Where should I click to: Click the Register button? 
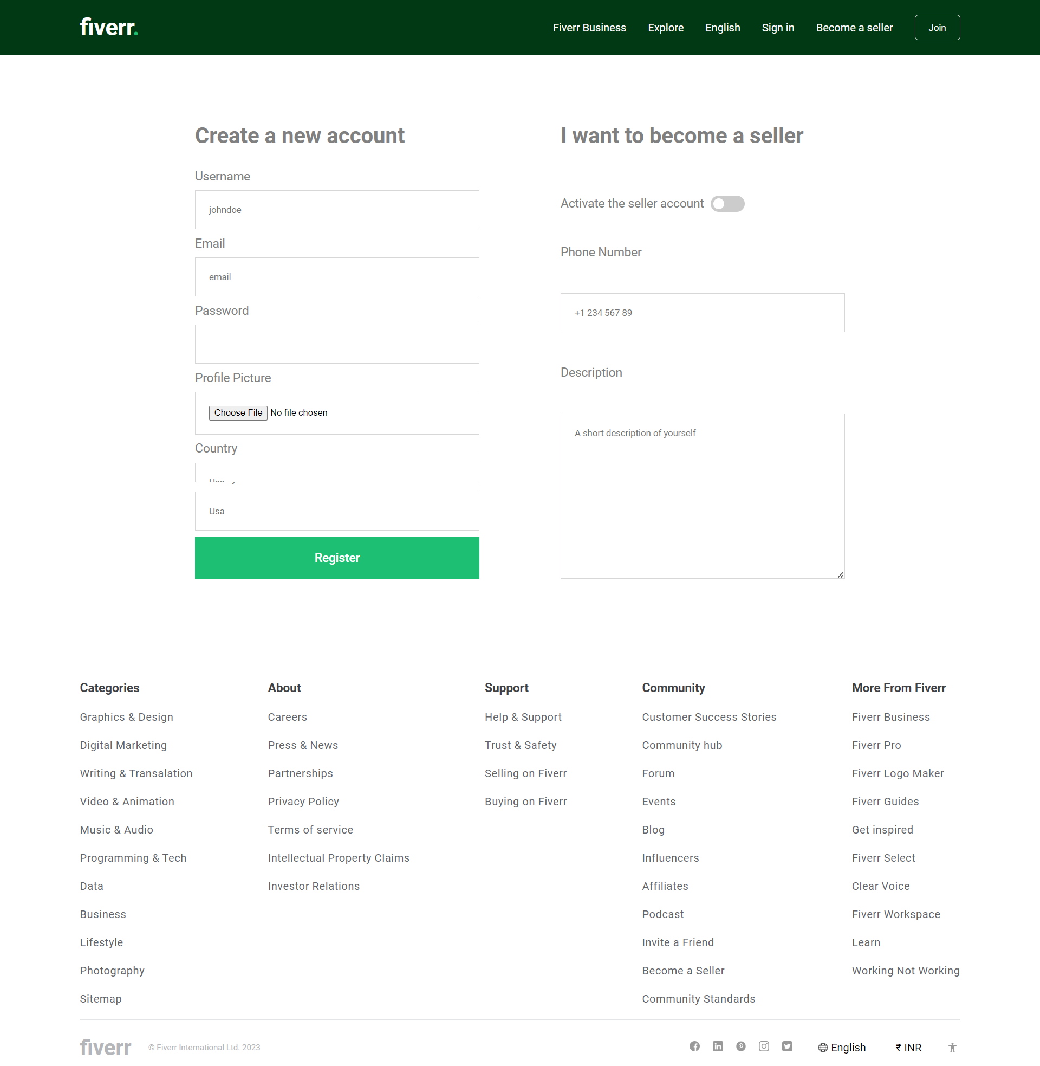tap(336, 557)
